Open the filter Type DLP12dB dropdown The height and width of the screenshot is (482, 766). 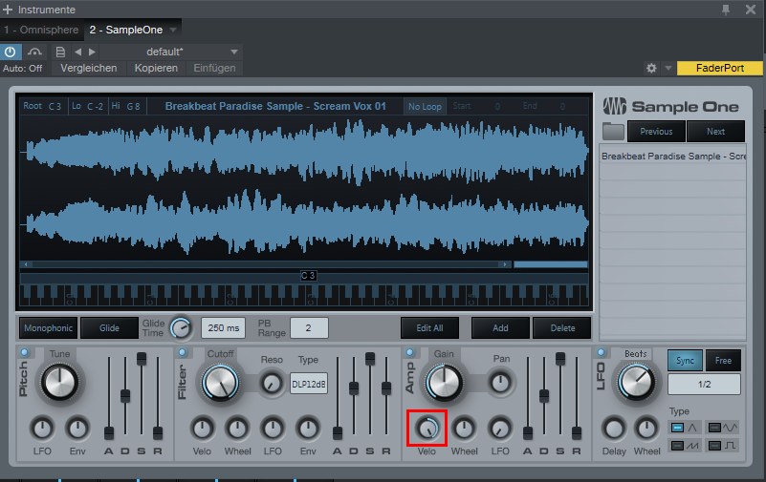pos(308,384)
